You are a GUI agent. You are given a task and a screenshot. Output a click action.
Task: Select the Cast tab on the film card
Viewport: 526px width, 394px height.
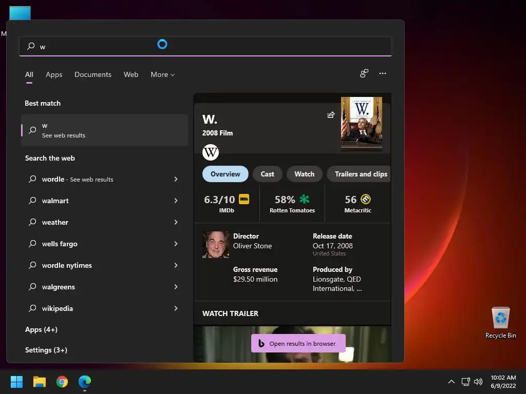click(x=267, y=174)
